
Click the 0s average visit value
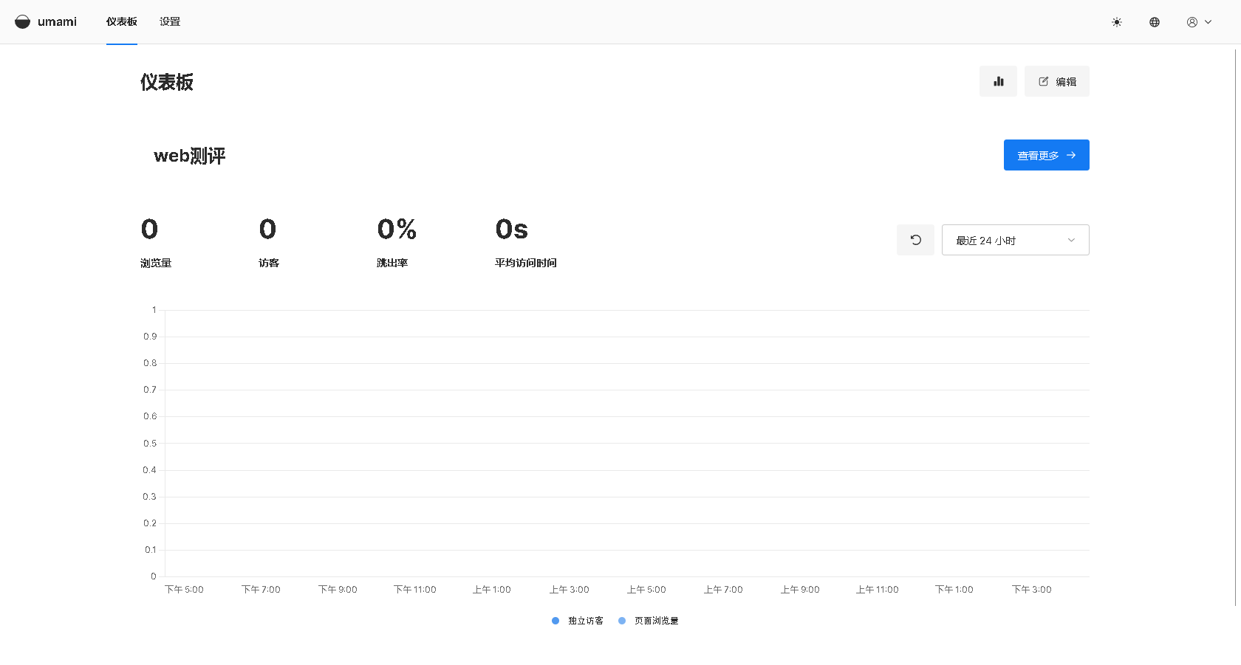(x=512, y=229)
